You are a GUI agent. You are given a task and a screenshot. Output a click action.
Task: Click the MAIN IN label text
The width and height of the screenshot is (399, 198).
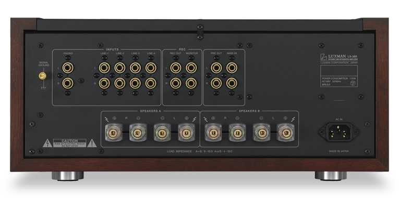[x=232, y=54]
